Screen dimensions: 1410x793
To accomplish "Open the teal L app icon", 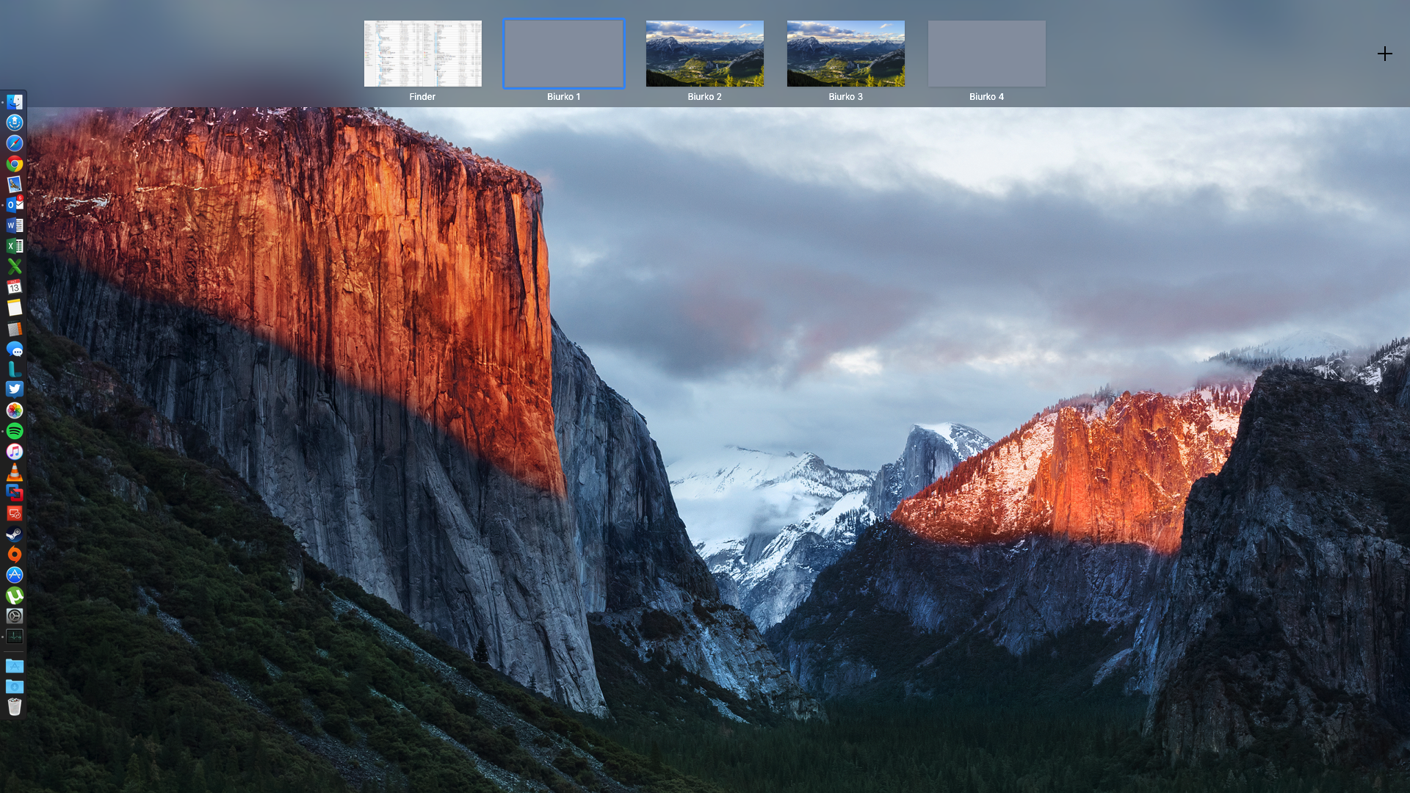I will pos(15,369).
